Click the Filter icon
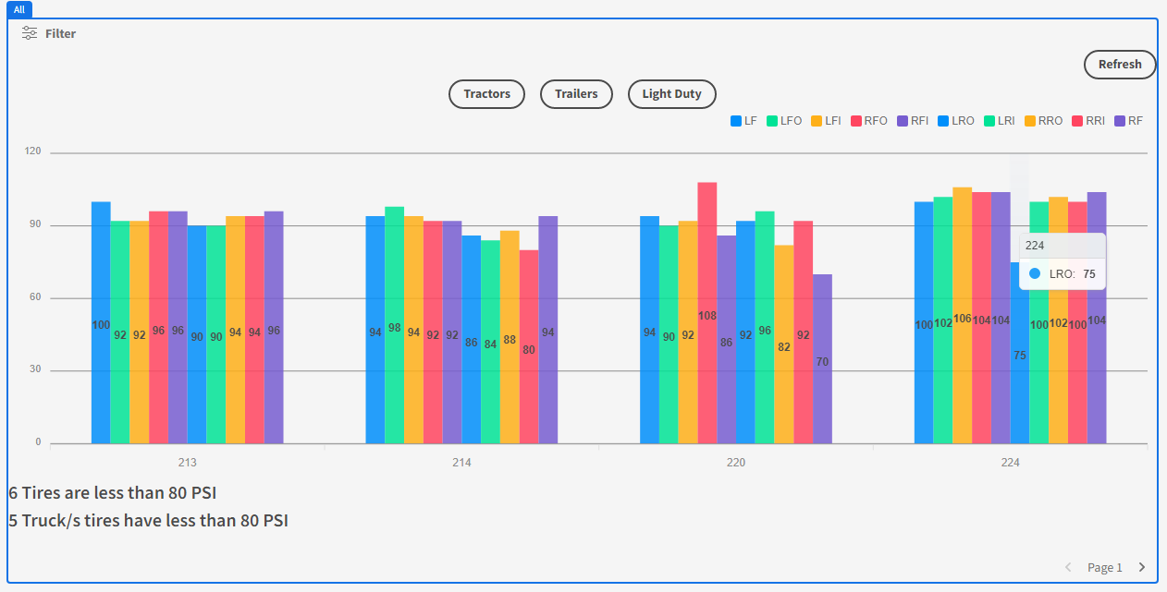 point(29,32)
